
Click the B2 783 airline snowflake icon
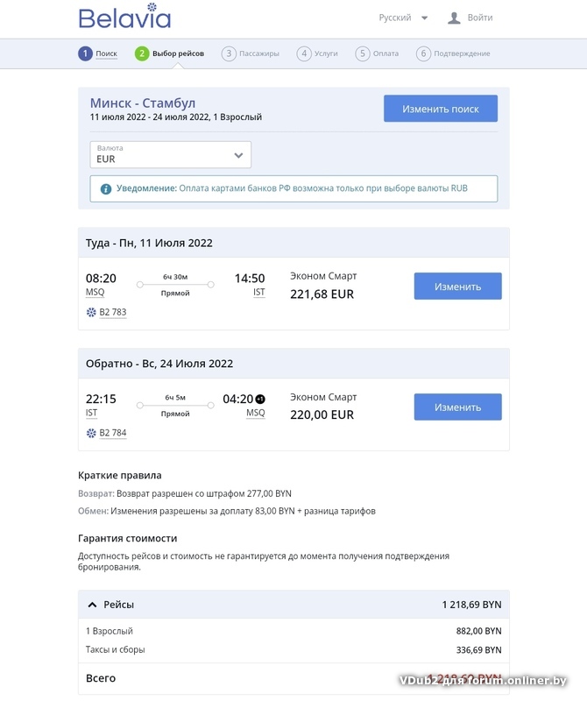pos(91,312)
